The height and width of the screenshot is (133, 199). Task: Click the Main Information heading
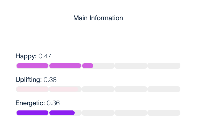(x=98, y=18)
